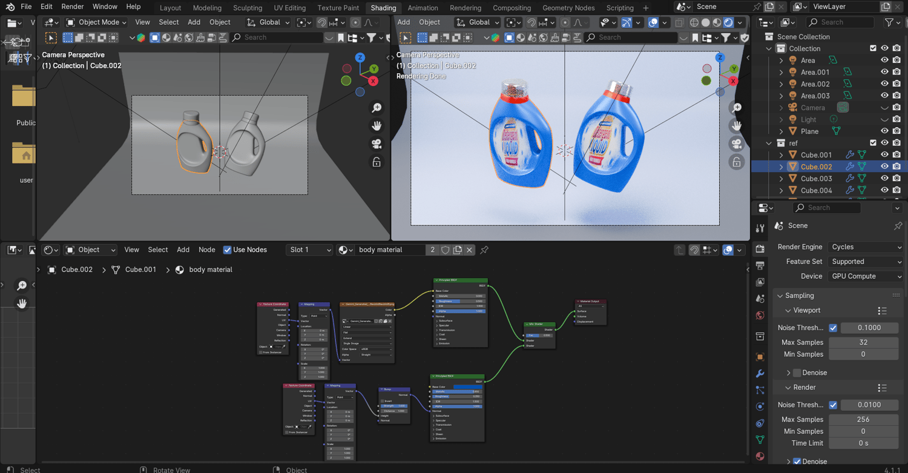Add a new workspace with plus button
908x473 pixels.
[646, 8]
